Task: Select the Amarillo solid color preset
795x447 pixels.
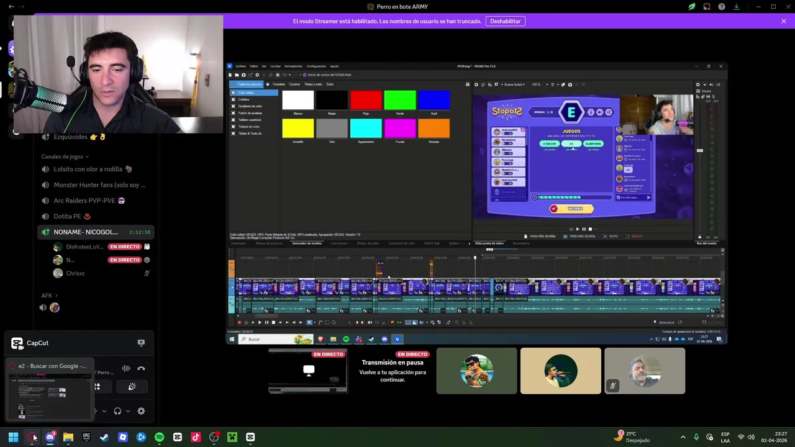Action: 298,128
